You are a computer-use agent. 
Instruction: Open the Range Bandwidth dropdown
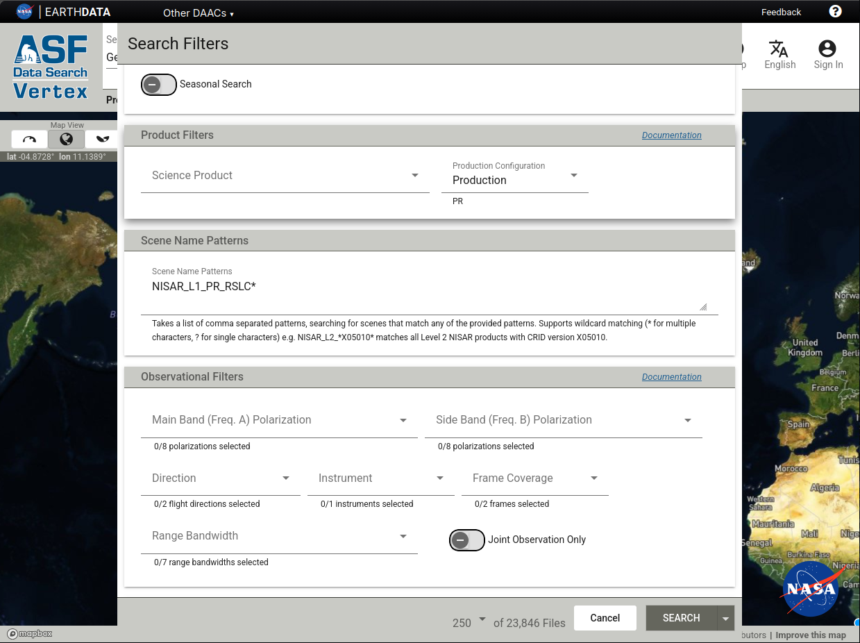pyautogui.click(x=279, y=536)
